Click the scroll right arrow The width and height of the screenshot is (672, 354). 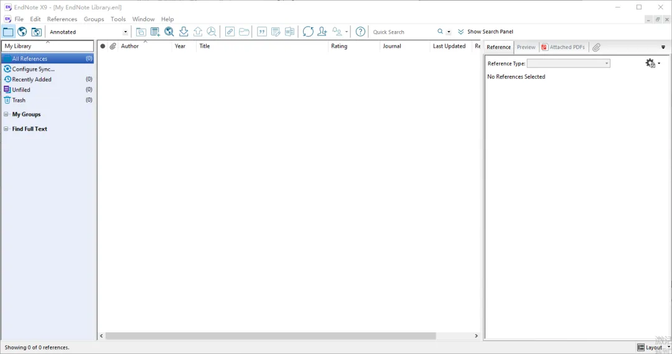click(476, 336)
